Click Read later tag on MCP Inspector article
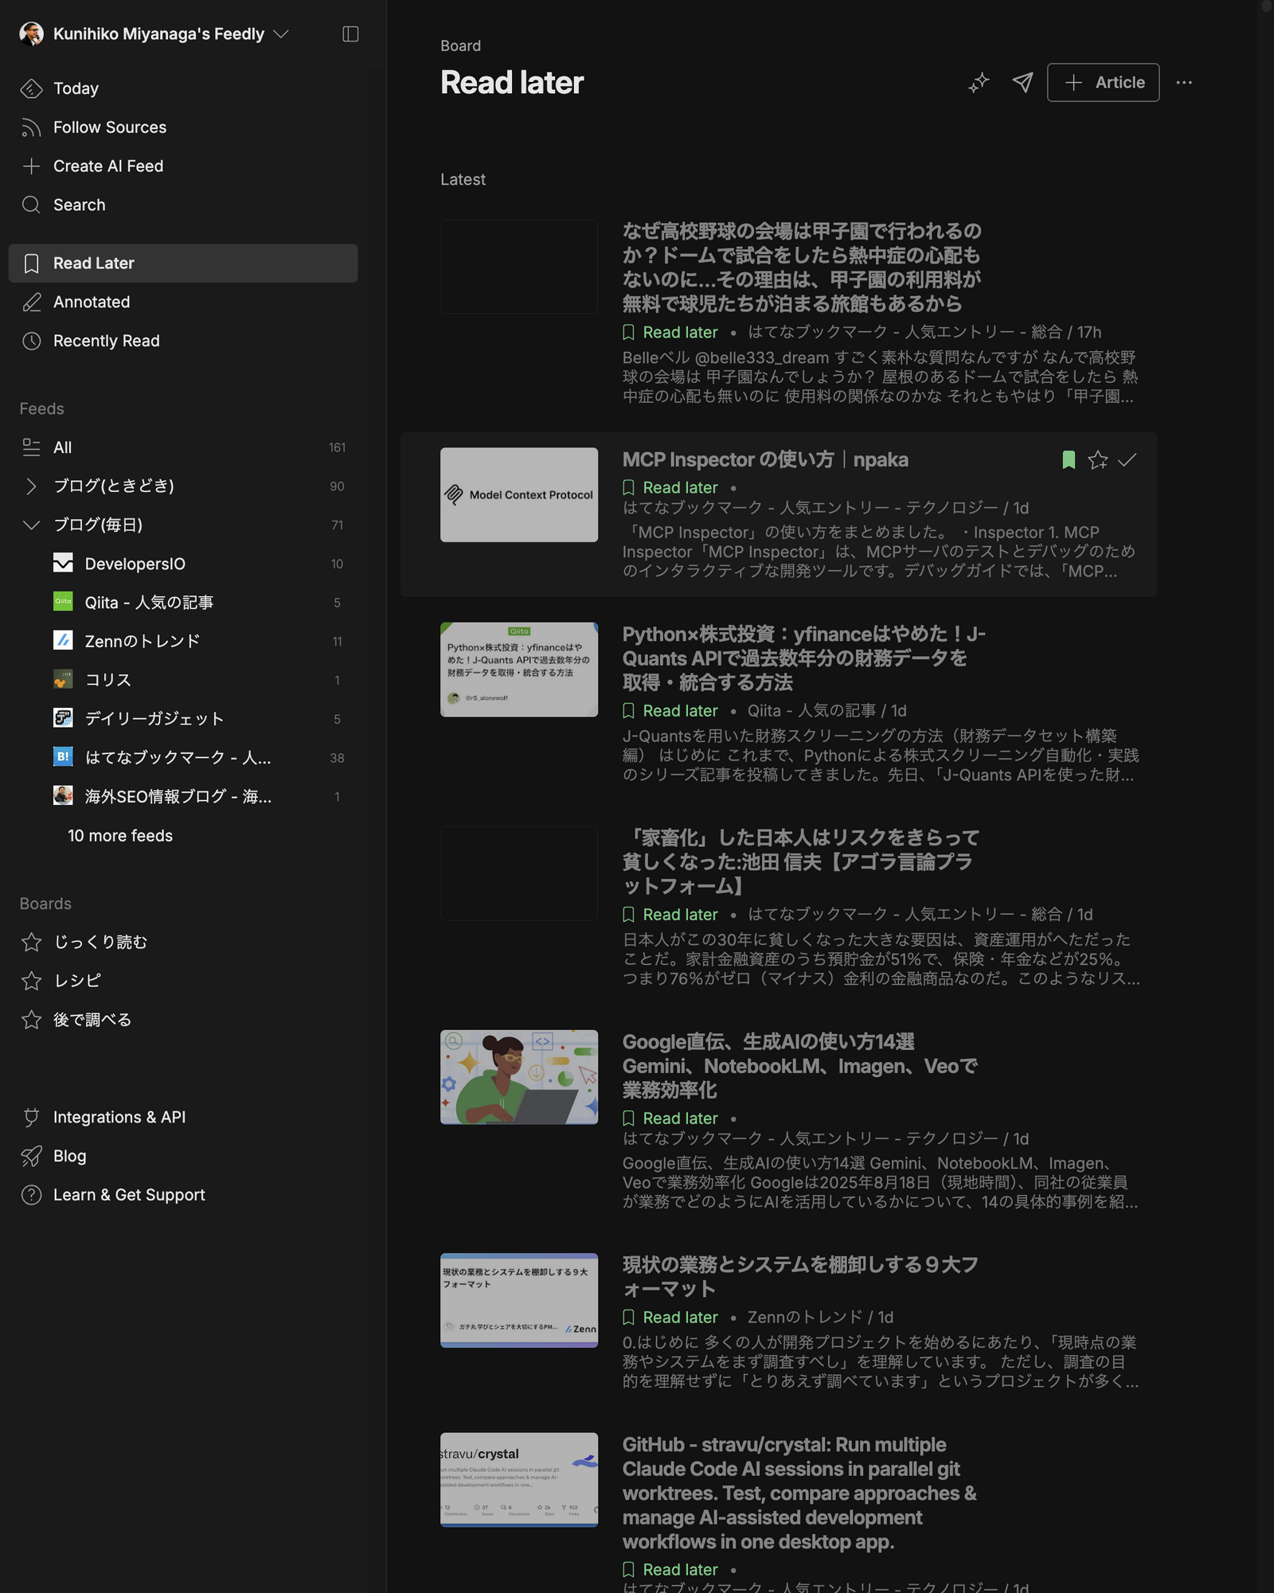 [670, 487]
